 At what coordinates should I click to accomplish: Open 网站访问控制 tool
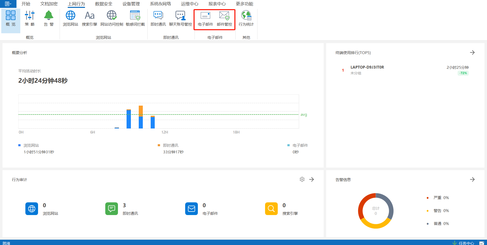click(112, 16)
